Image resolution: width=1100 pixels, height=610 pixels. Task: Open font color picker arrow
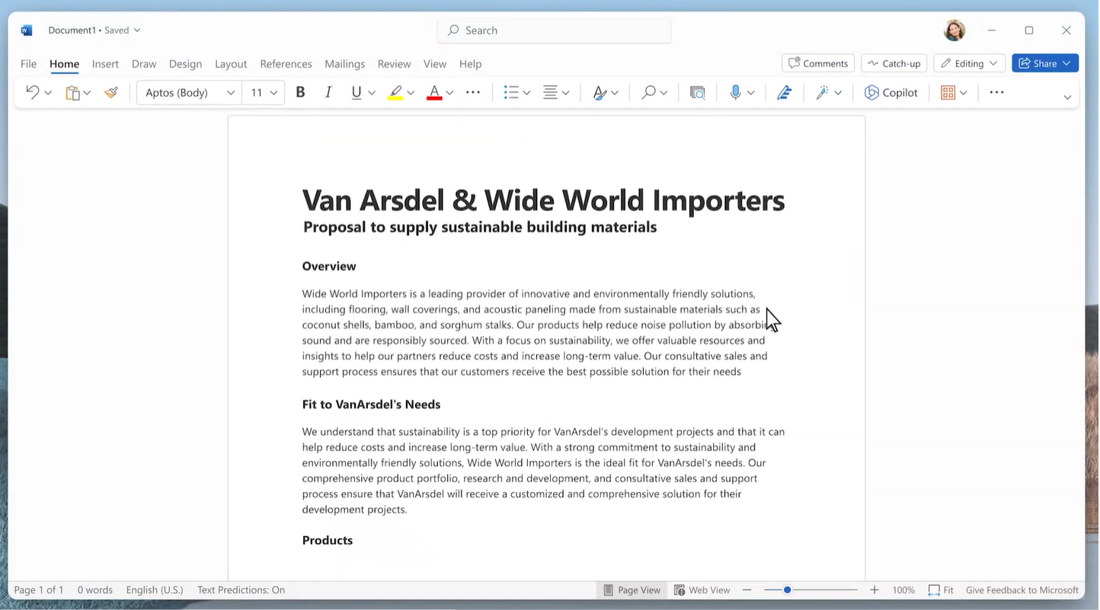[449, 93]
